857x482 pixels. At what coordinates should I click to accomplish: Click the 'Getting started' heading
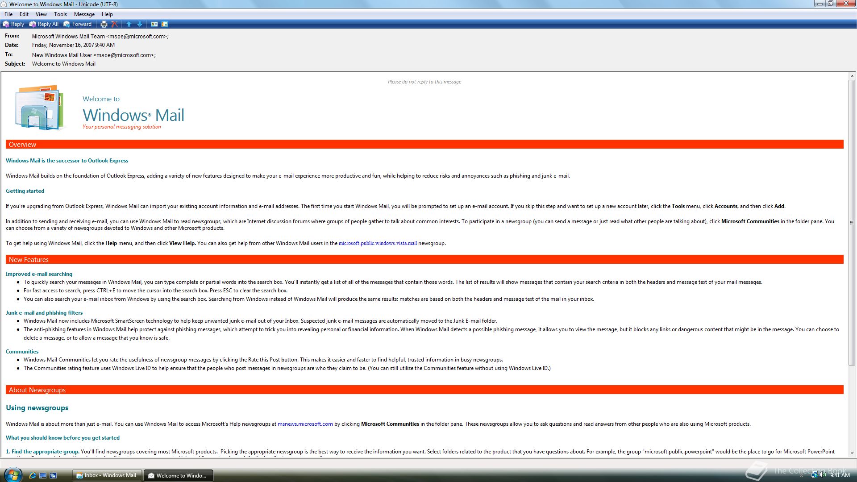(x=25, y=191)
